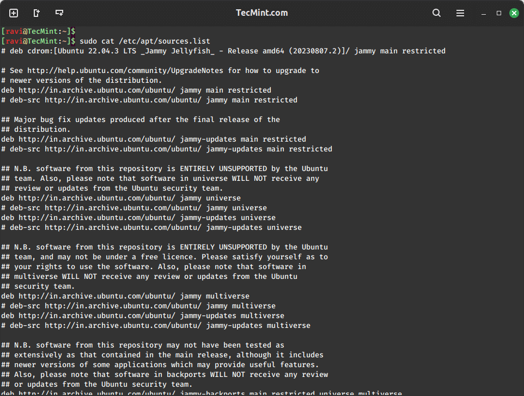Viewport: 524px width, 396px height.
Task: Click the TecMint.com window title
Action: (262, 13)
